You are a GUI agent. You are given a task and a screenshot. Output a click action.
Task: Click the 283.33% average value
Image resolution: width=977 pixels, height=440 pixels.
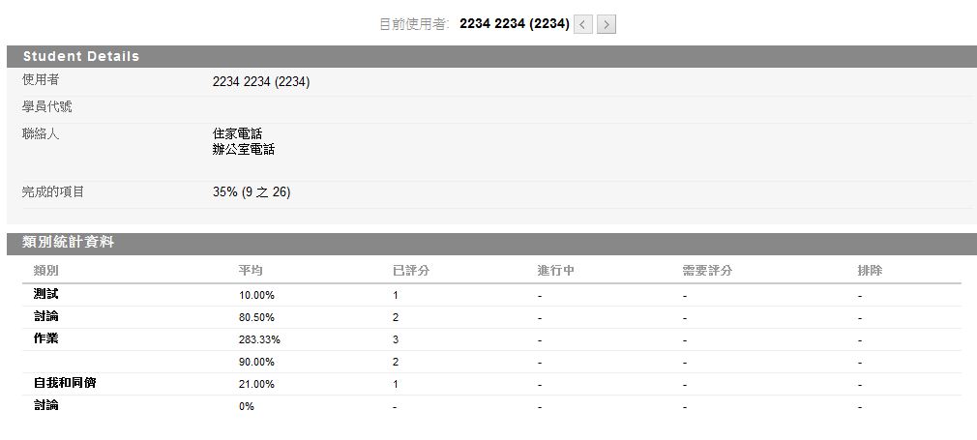[x=259, y=339]
